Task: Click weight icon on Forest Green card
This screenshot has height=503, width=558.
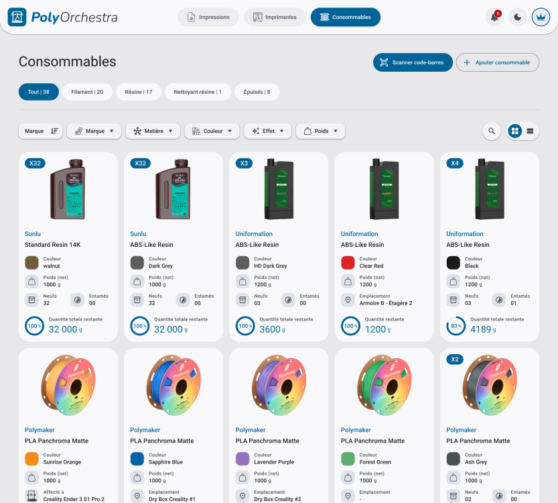Action: tap(348, 477)
